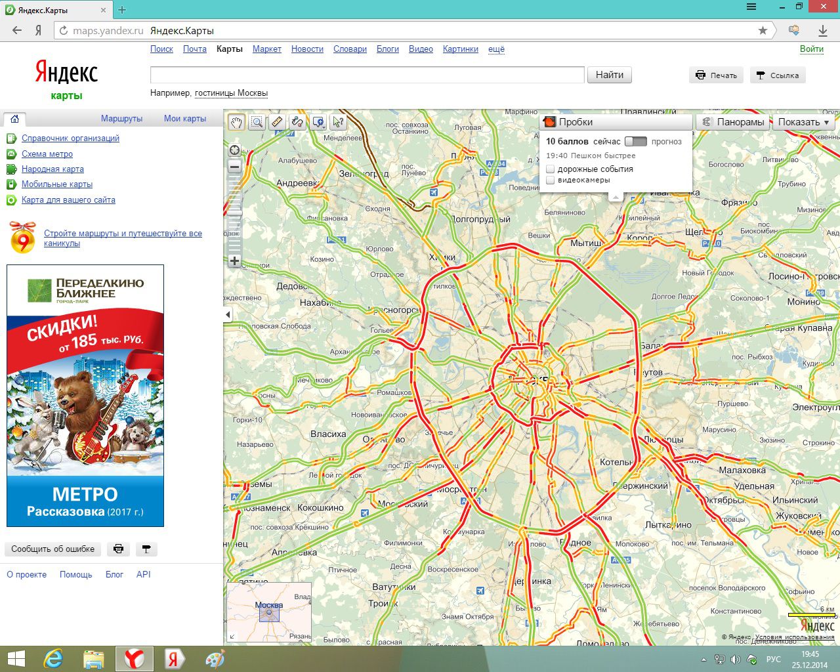Click the small printer icon below the ad
840x672 pixels.
coord(118,549)
